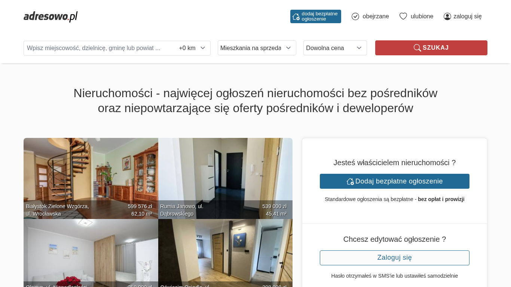Image resolution: width=511 pixels, height=287 pixels.
Task: Click the user profile icon
Action: (447, 16)
